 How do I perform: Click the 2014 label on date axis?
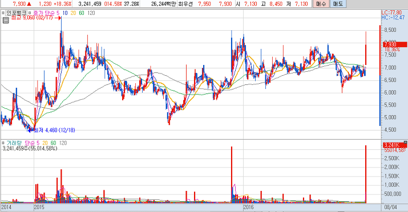tap(6, 207)
